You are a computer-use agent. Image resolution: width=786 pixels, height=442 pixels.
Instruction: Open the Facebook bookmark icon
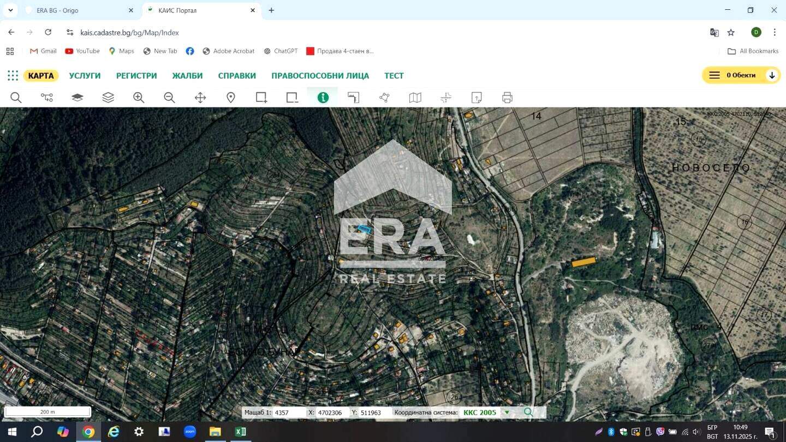(x=190, y=51)
